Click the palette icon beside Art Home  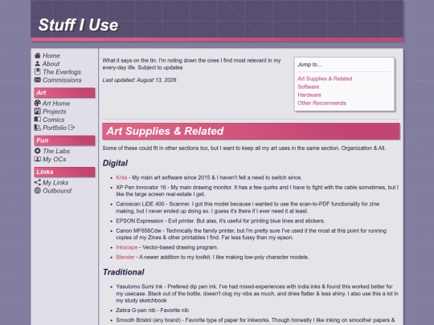click(37, 103)
